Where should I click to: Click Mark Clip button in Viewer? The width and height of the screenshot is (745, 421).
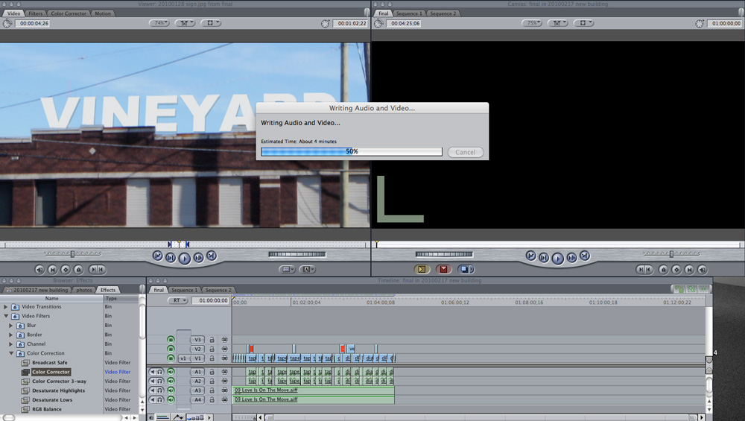pos(52,270)
